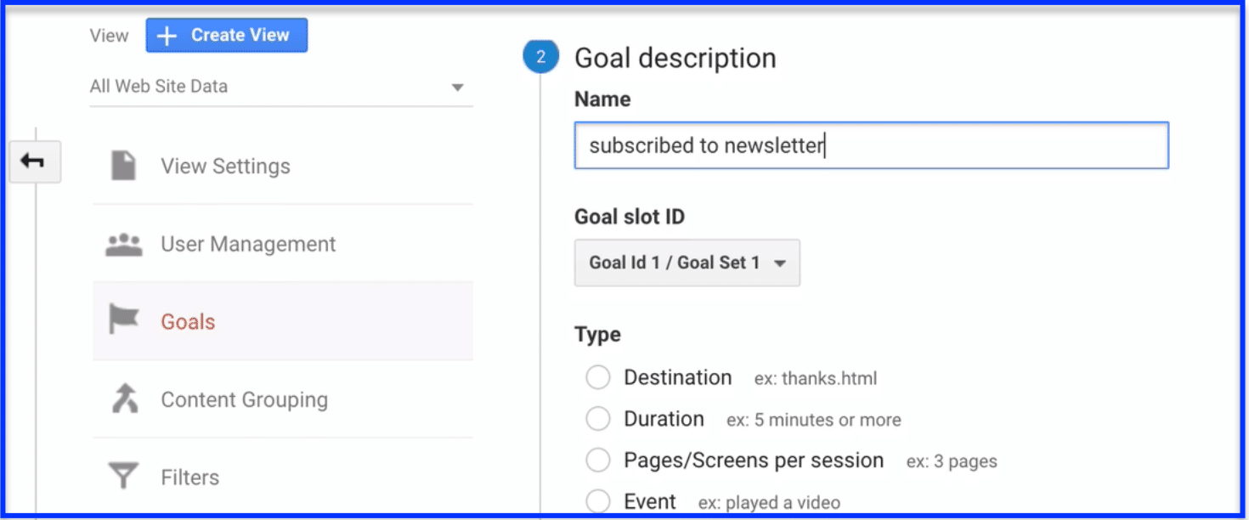Image resolution: width=1249 pixels, height=520 pixels.
Task: Click the Create View button
Action: (x=226, y=36)
